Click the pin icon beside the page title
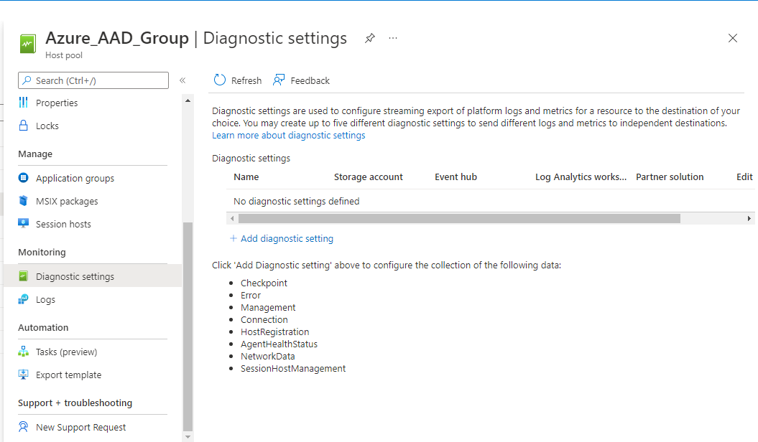The width and height of the screenshot is (758, 442). click(x=370, y=38)
